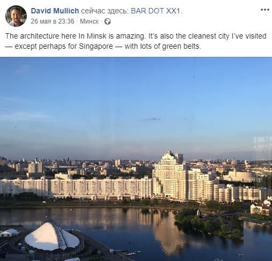Open the Minsk skyline photo
Screen dimensions: 272x261
(136, 159)
